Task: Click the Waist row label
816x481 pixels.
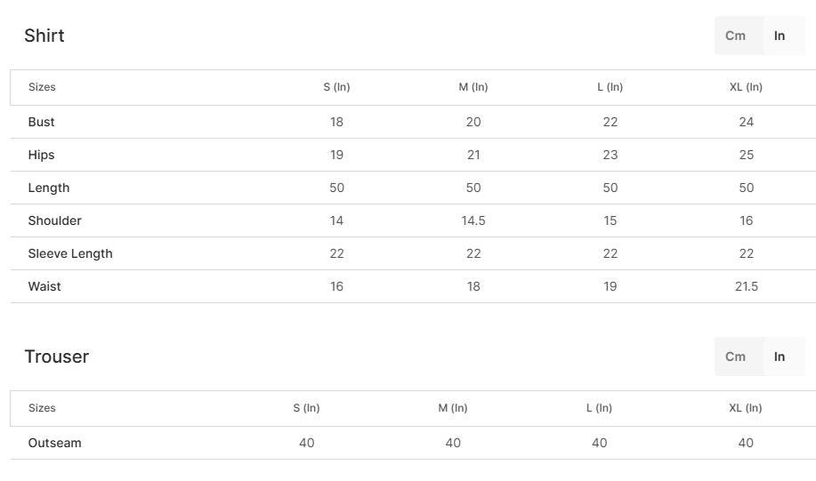Action: pyautogui.click(x=44, y=286)
